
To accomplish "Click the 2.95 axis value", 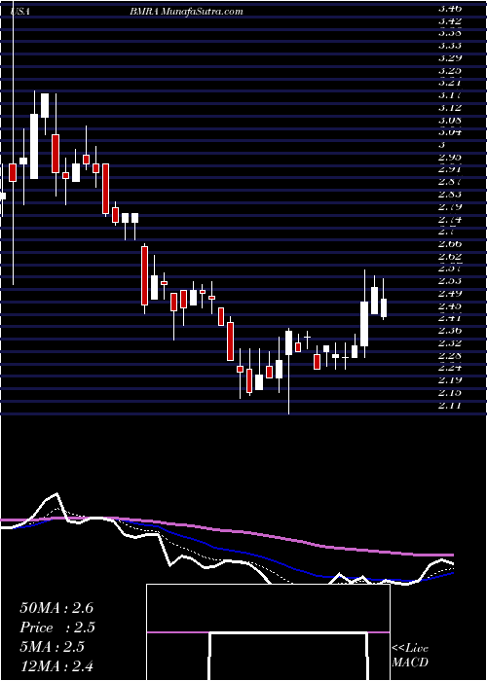I will (x=449, y=157).
